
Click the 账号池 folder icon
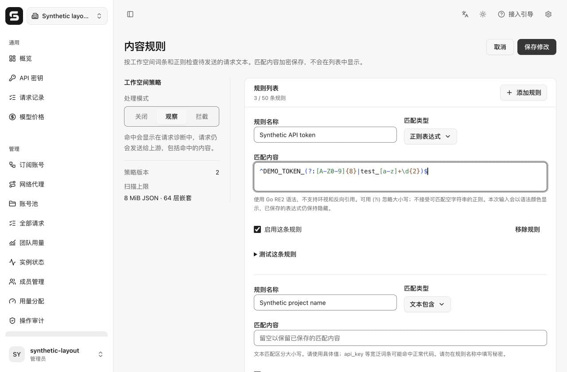pyautogui.click(x=12, y=204)
